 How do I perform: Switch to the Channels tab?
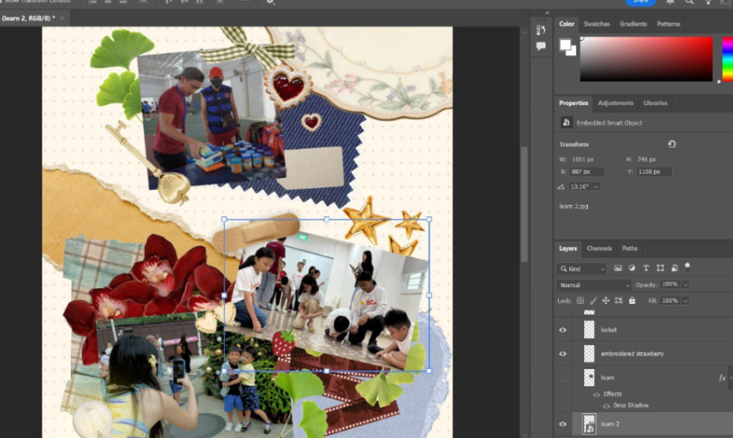click(599, 248)
